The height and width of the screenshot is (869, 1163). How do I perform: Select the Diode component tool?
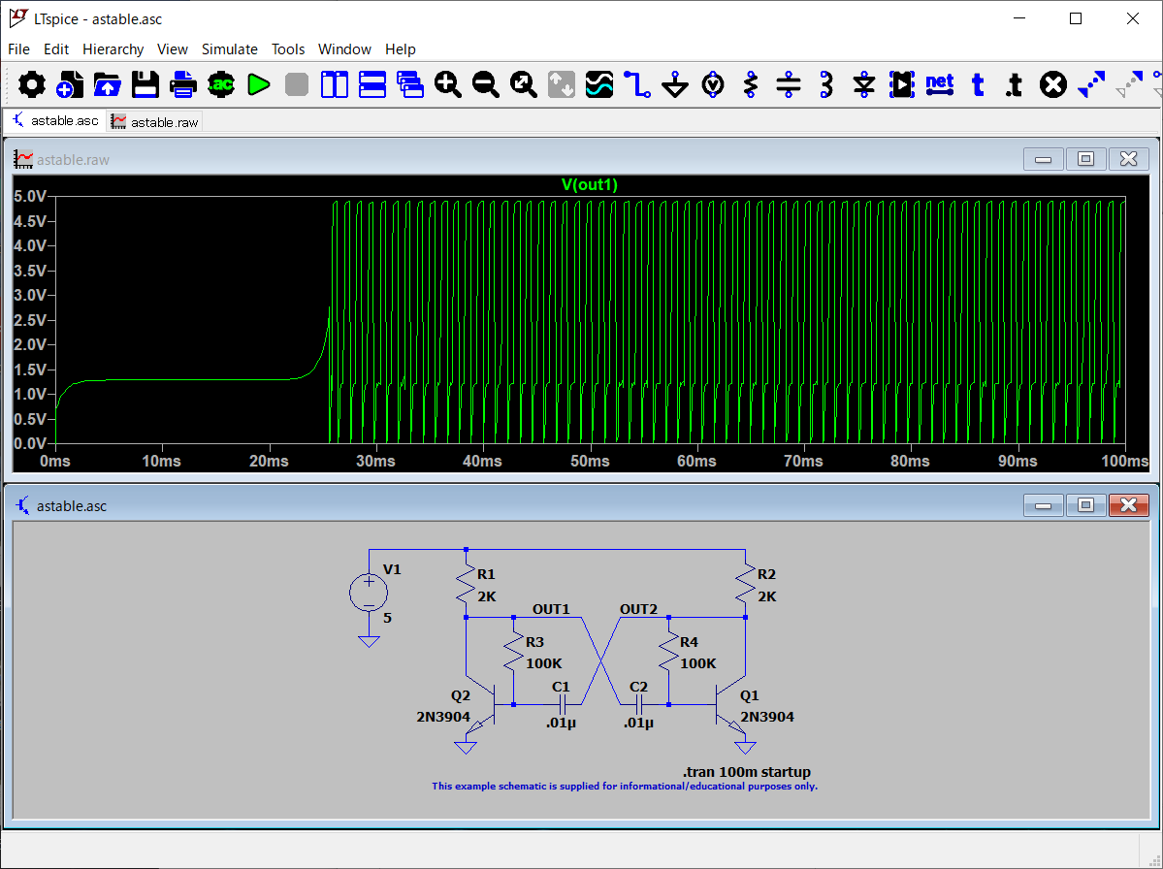[x=864, y=85]
